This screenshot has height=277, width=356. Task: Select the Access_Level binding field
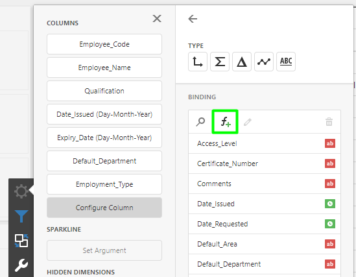[265, 143]
